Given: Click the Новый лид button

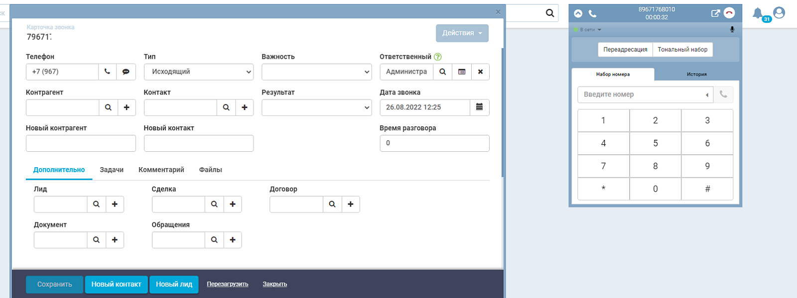Looking at the screenshot, I should [174, 285].
